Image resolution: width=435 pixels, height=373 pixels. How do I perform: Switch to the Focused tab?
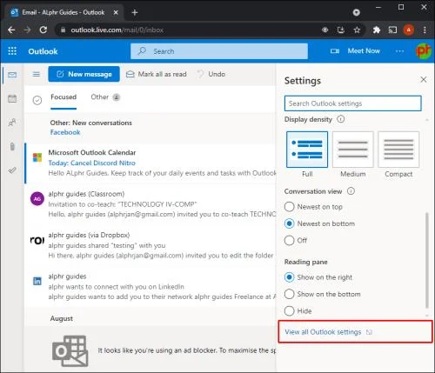pyautogui.click(x=64, y=97)
